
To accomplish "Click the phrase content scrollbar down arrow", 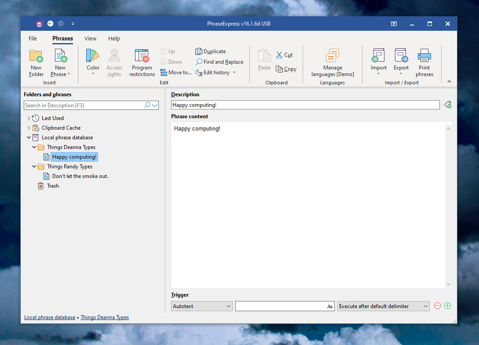I will coord(449,284).
